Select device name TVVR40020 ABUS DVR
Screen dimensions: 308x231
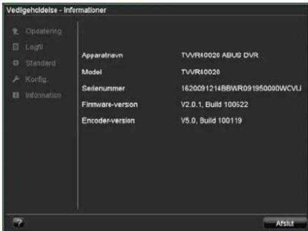(x=220, y=55)
